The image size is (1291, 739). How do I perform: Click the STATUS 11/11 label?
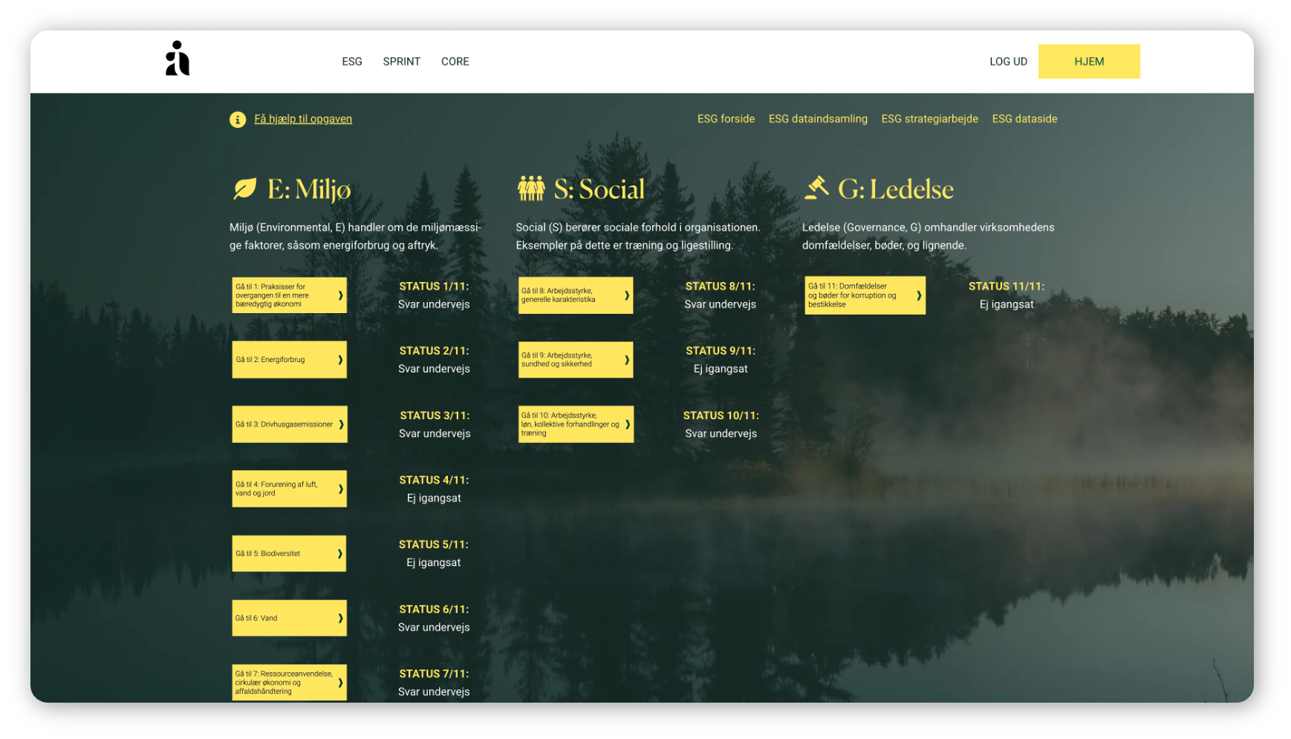tap(1007, 286)
